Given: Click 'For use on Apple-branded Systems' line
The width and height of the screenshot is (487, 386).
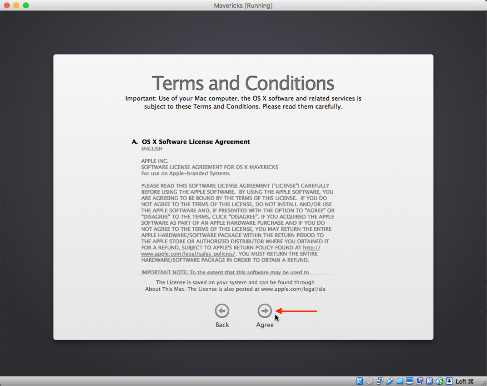Looking at the screenshot, I should [185, 174].
